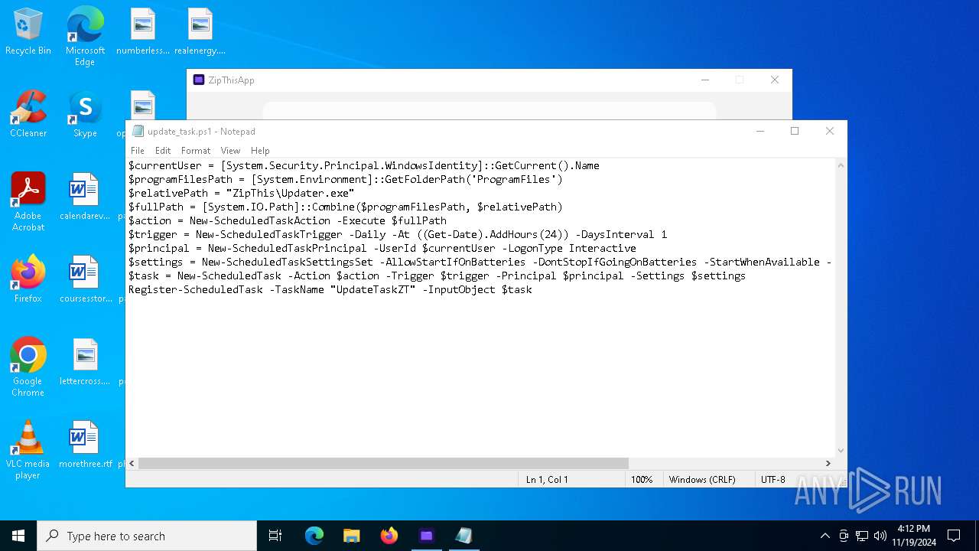Open File Explorer from the taskbar
Image resolution: width=979 pixels, height=551 pixels.
[352, 536]
